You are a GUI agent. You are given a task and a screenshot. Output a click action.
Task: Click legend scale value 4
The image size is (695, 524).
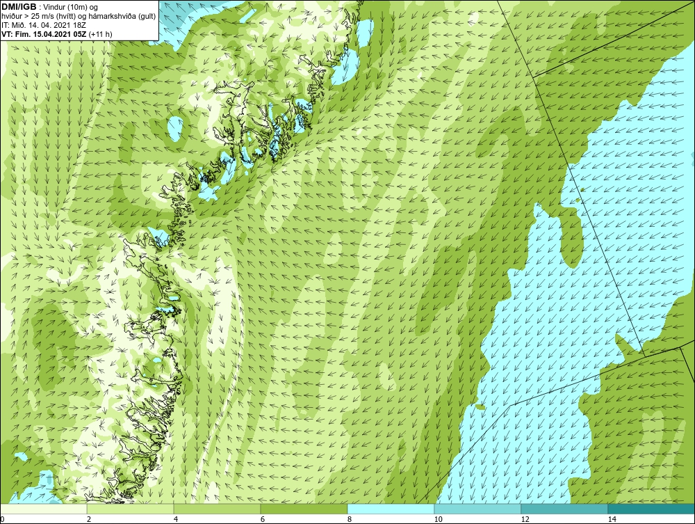[x=176, y=519]
